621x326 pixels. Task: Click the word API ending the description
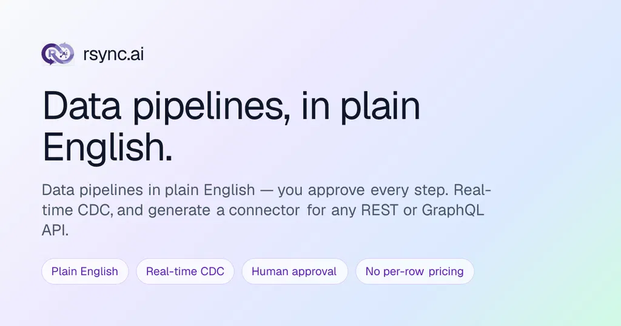pos(55,230)
